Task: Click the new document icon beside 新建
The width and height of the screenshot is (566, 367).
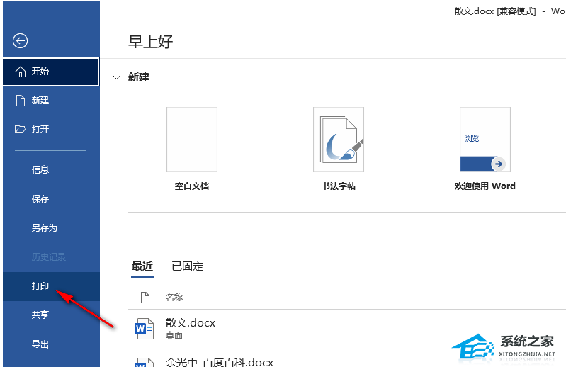Action: tap(21, 101)
